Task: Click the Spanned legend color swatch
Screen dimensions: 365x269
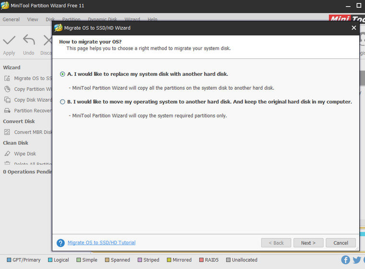Action: pyautogui.click(x=107, y=260)
